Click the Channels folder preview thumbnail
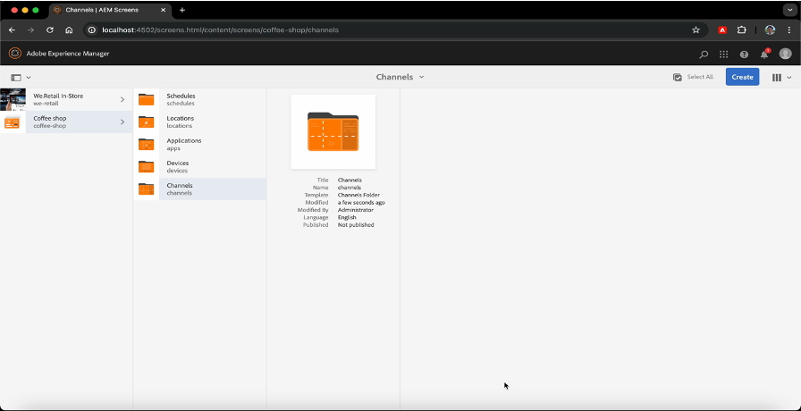This screenshot has width=801, height=411. tap(333, 131)
